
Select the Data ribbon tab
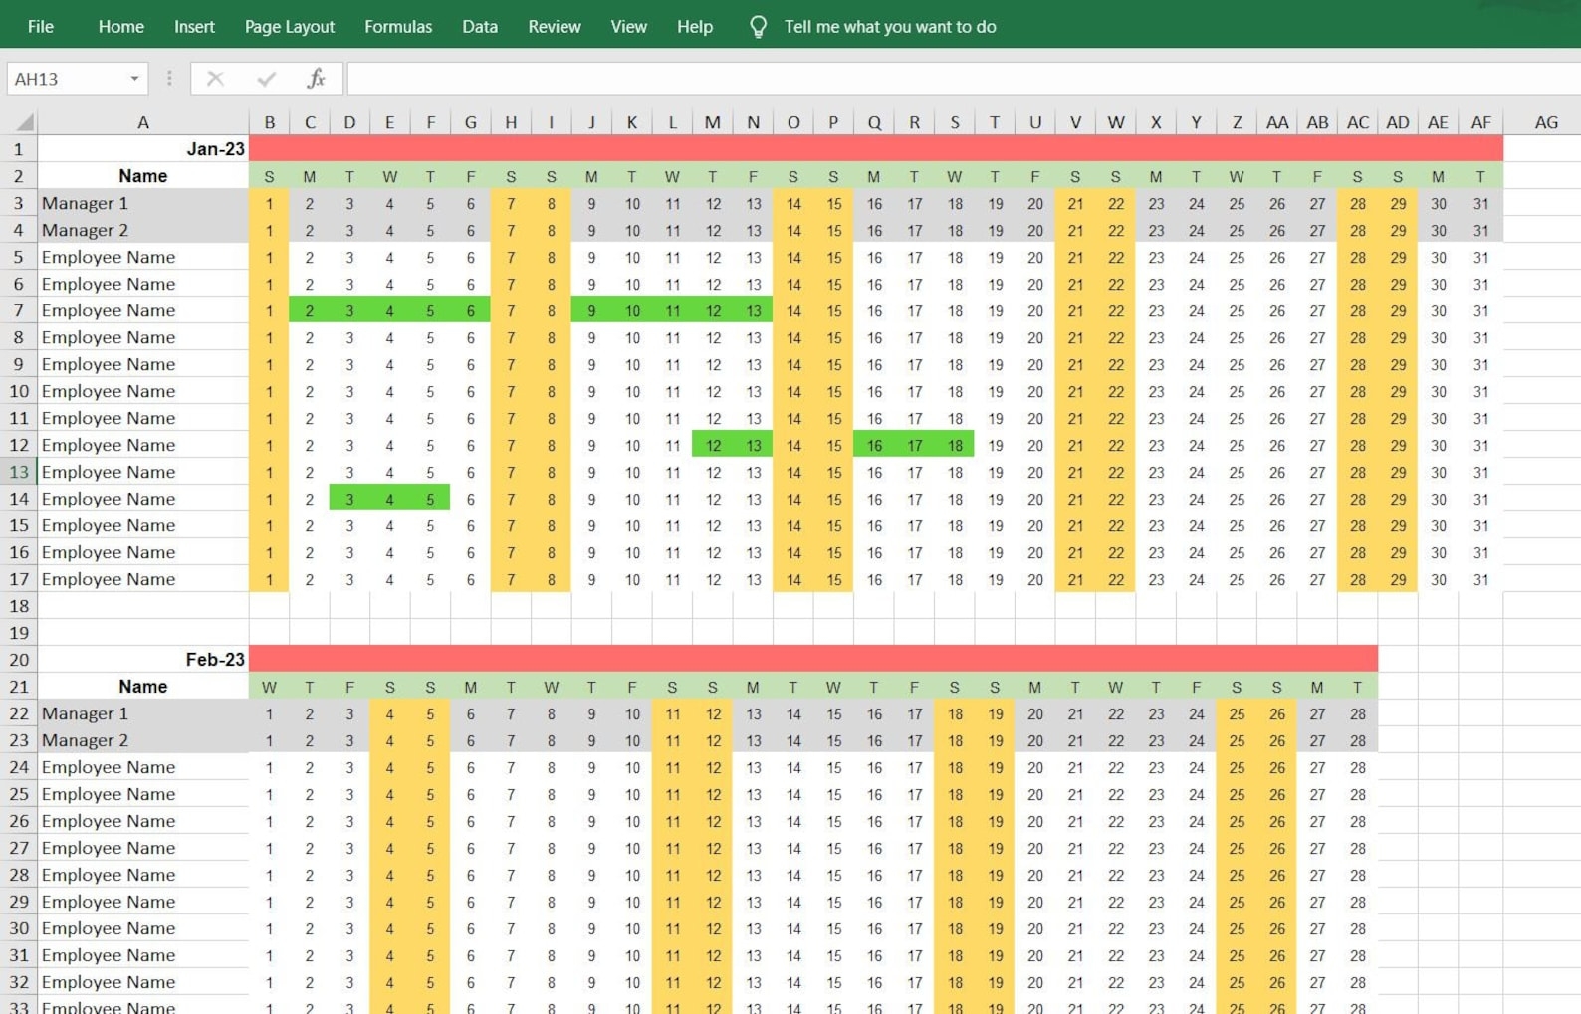(x=479, y=27)
